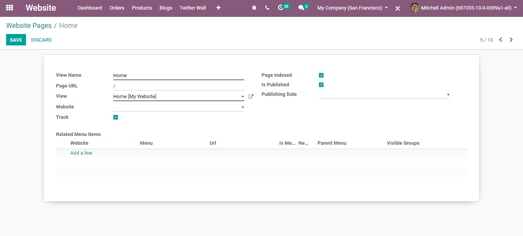
Task: Click the Save button
Action: pyautogui.click(x=16, y=40)
